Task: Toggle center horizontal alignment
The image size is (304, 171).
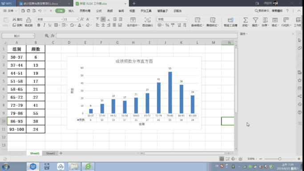Action: click(x=103, y=25)
